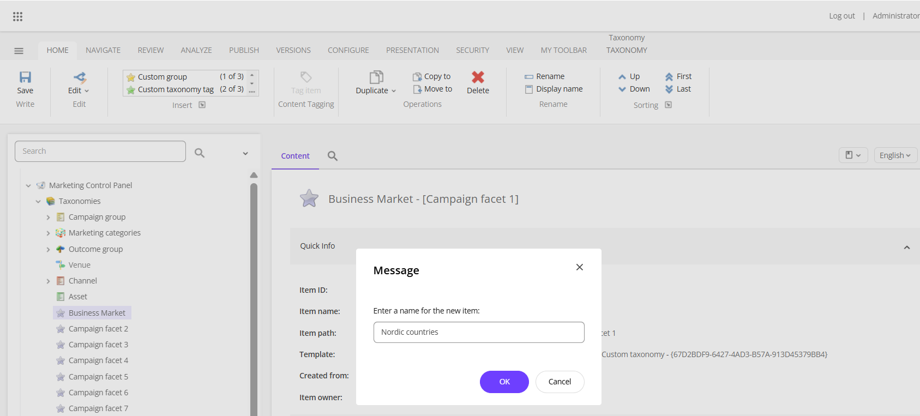
Task: Switch to the NAVIGATE ribbon tab
Action: coord(103,50)
